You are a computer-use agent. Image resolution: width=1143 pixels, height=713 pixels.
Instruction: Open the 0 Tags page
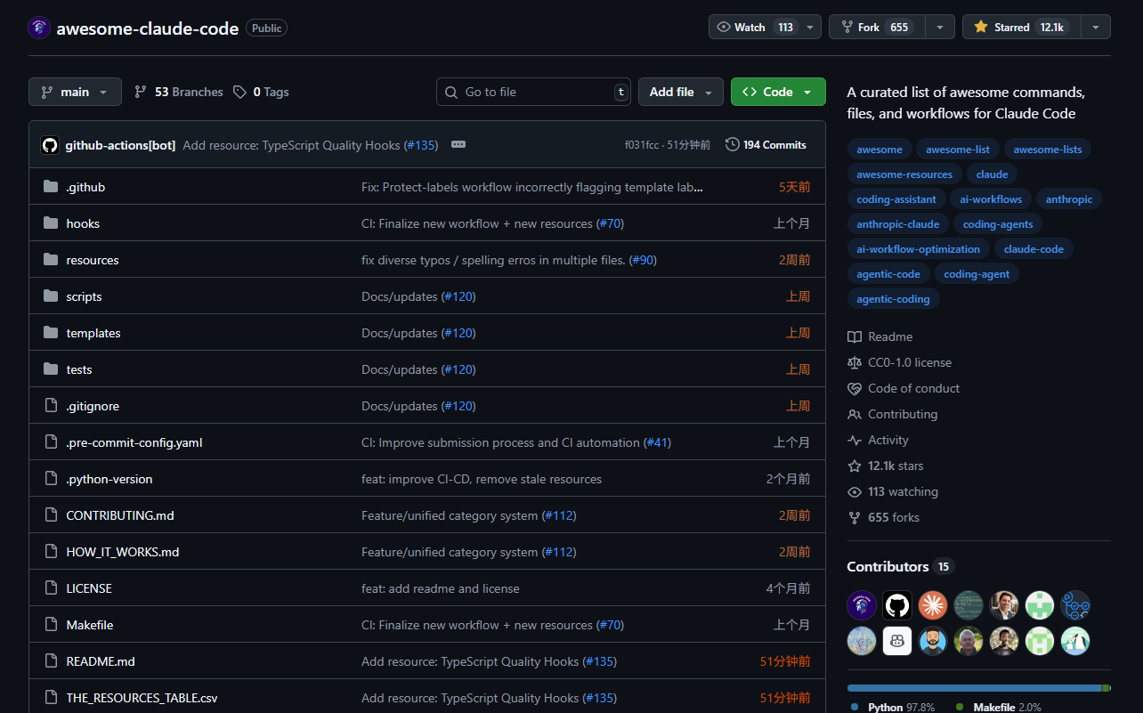coord(261,92)
